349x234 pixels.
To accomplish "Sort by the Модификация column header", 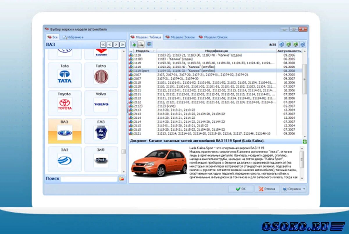I will (x=217, y=51).
